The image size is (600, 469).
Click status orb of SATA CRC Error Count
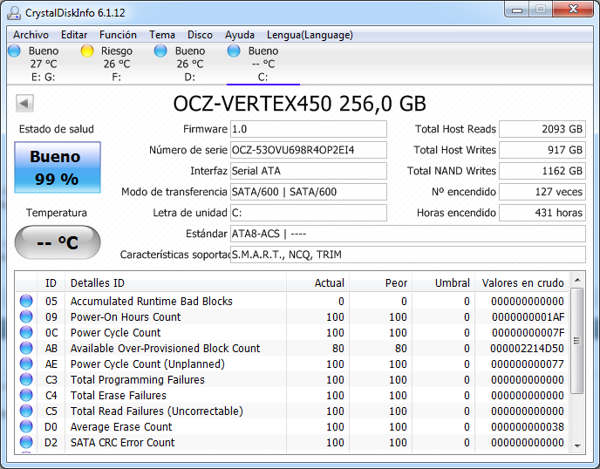click(26, 442)
